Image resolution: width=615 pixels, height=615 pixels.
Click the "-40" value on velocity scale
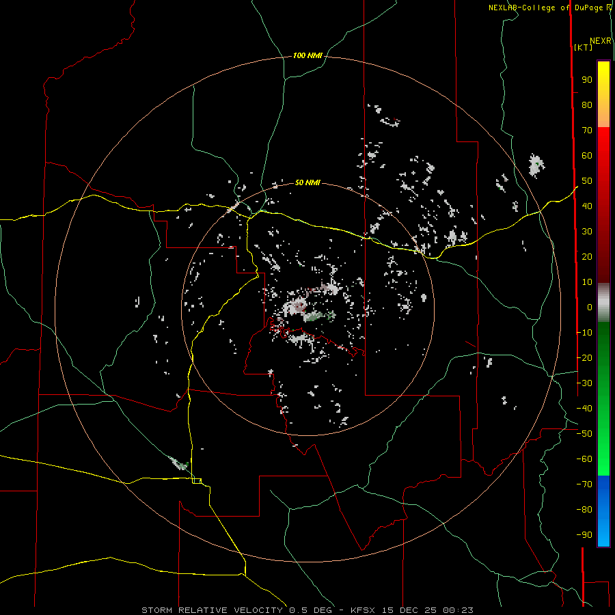pos(584,409)
